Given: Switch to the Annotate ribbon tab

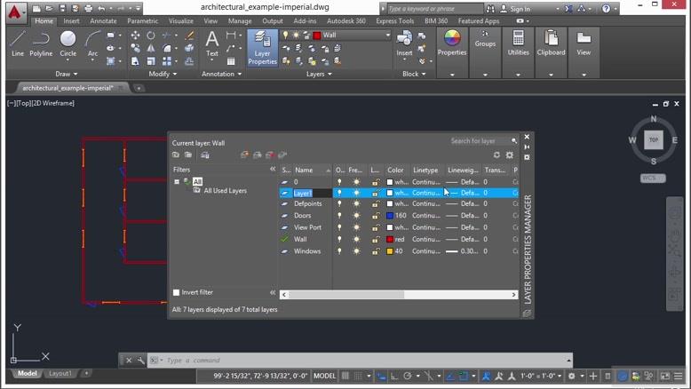Looking at the screenshot, I should (103, 20).
